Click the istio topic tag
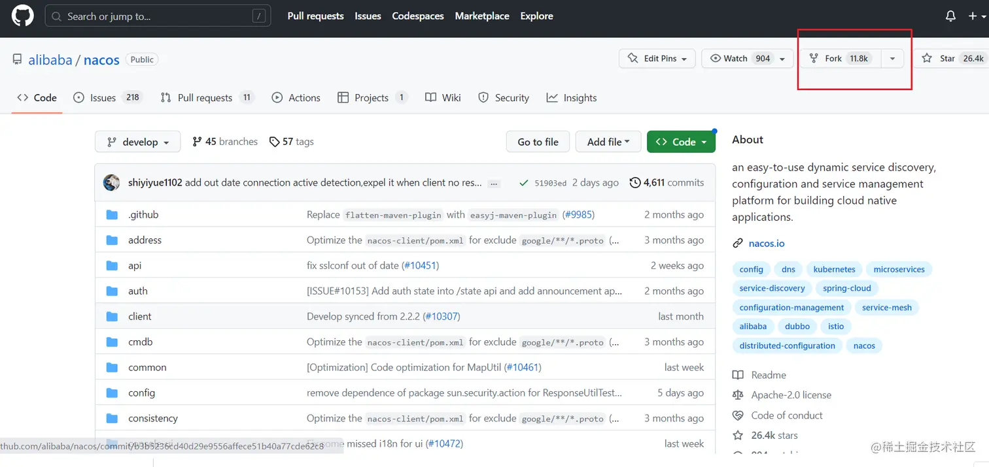 click(x=836, y=326)
